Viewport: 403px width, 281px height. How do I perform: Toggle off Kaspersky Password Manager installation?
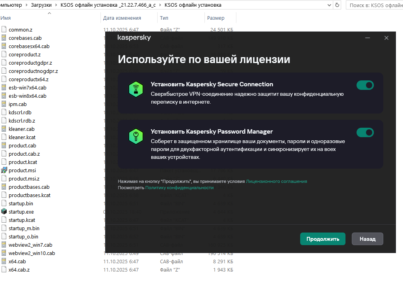tap(365, 132)
